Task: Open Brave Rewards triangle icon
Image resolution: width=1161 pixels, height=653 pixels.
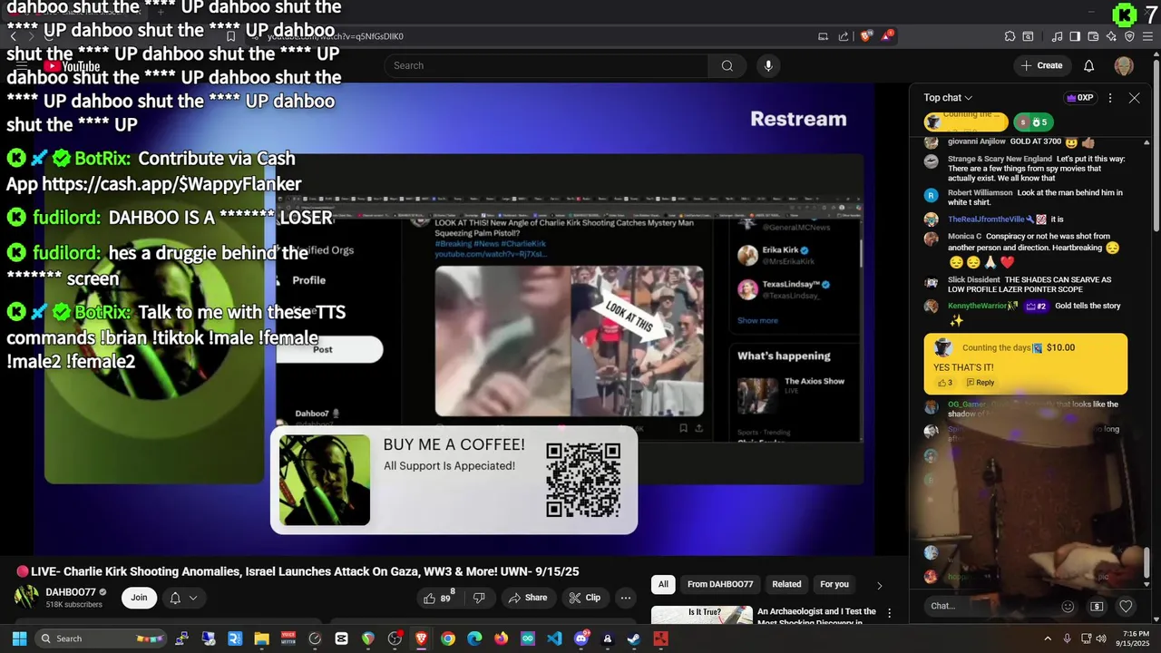Action: coord(887,36)
